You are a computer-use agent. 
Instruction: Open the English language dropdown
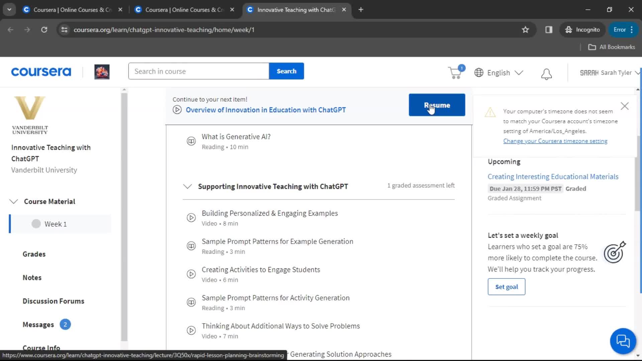(499, 73)
